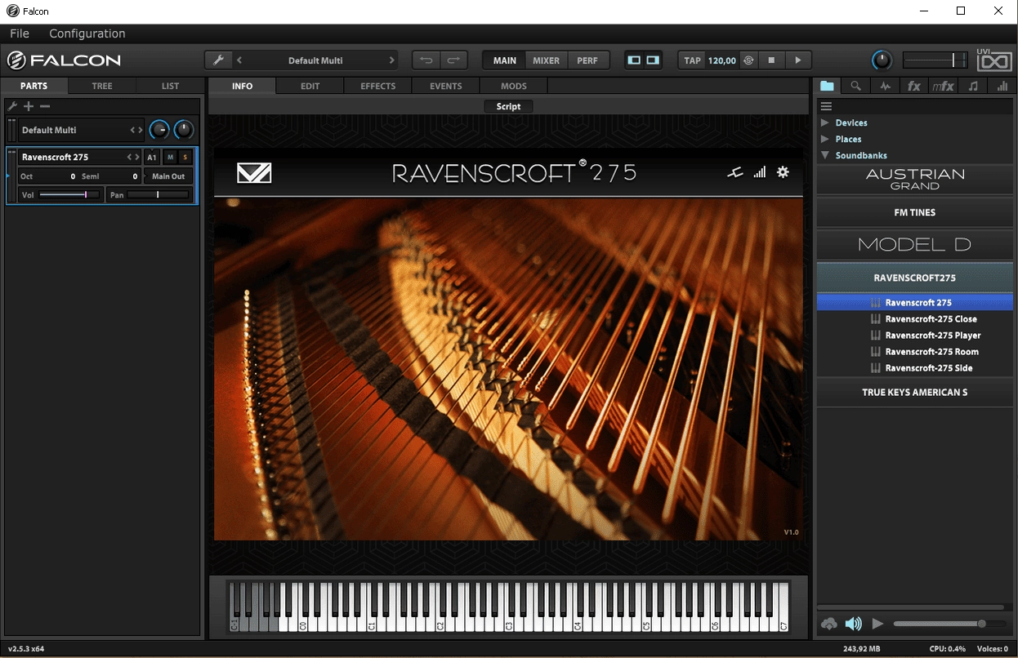Toggle the right sidebar panel visibility
This screenshot has height=658, width=1018.
(x=653, y=60)
